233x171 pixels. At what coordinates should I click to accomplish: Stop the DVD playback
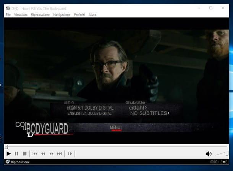25,153
